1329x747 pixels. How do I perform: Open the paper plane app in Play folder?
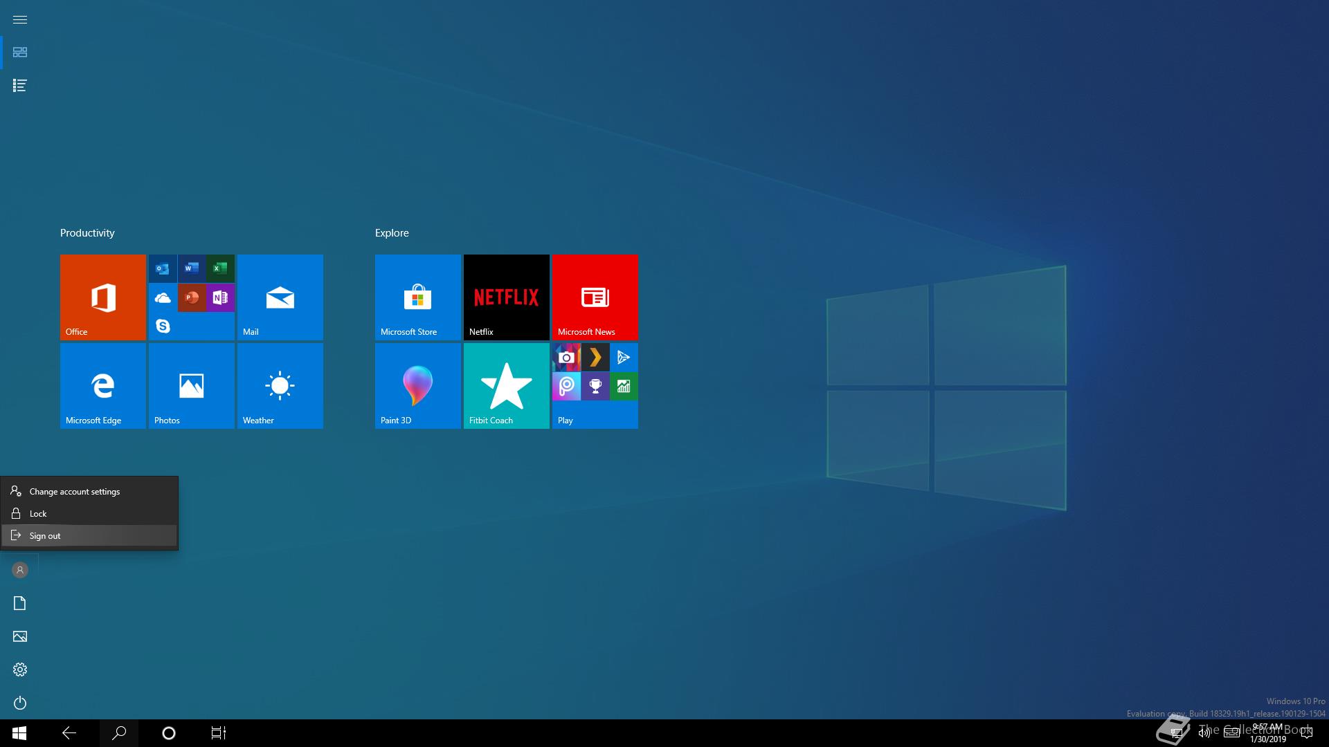coord(624,357)
